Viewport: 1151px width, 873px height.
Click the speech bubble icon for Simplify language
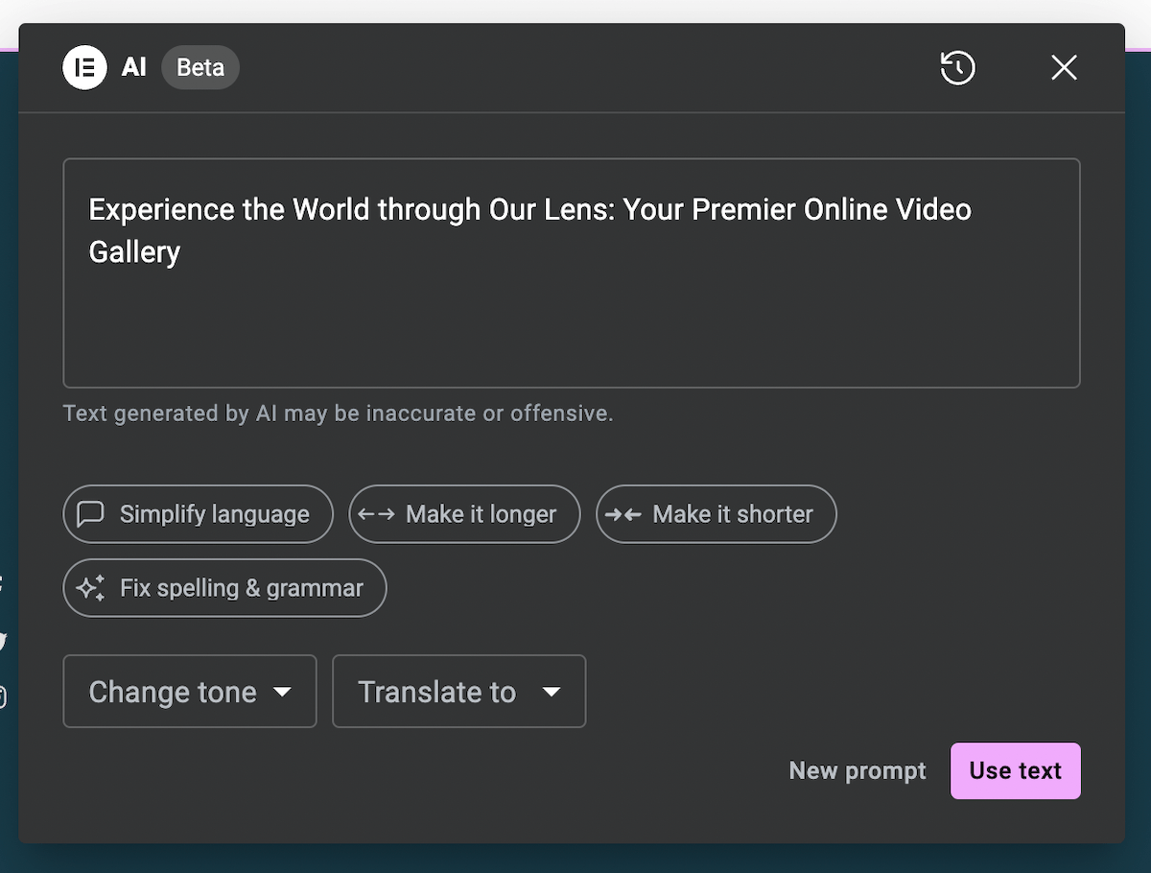point(90,514)
